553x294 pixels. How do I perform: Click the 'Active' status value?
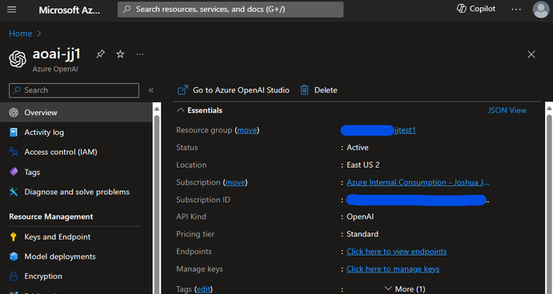click(357, 148)
